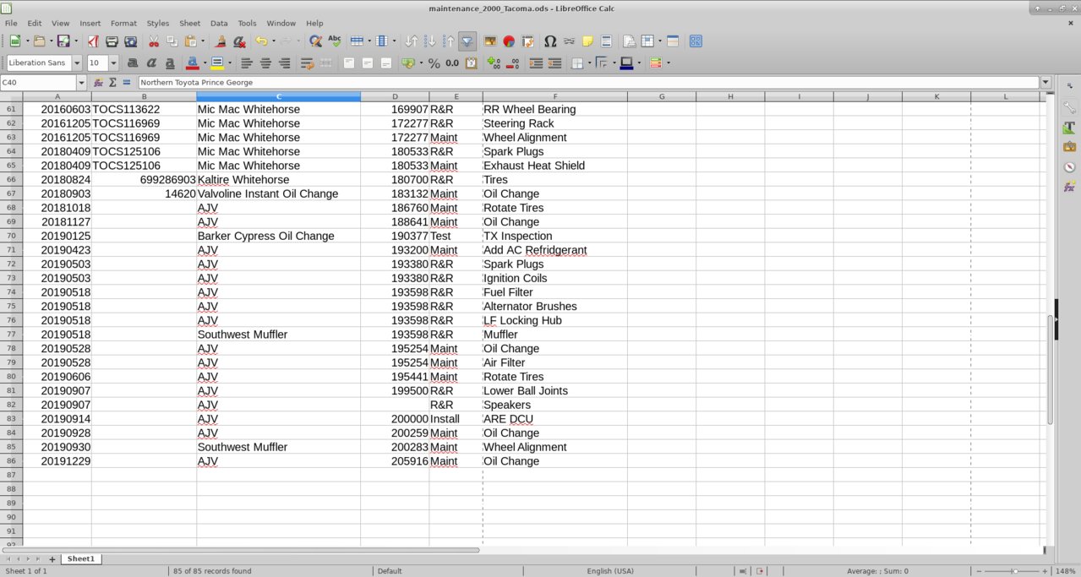Click Clear Direct Formatting icon
Viewport: 1081px width, 577px height.
tap(240, 41)
